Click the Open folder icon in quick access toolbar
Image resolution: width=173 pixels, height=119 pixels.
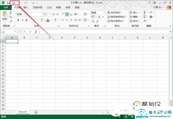coord(33,3)
